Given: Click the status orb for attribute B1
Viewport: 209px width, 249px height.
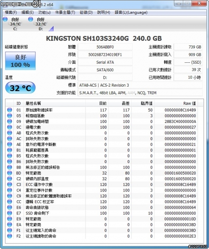Looking at the screenshot, I should point(9,150).
